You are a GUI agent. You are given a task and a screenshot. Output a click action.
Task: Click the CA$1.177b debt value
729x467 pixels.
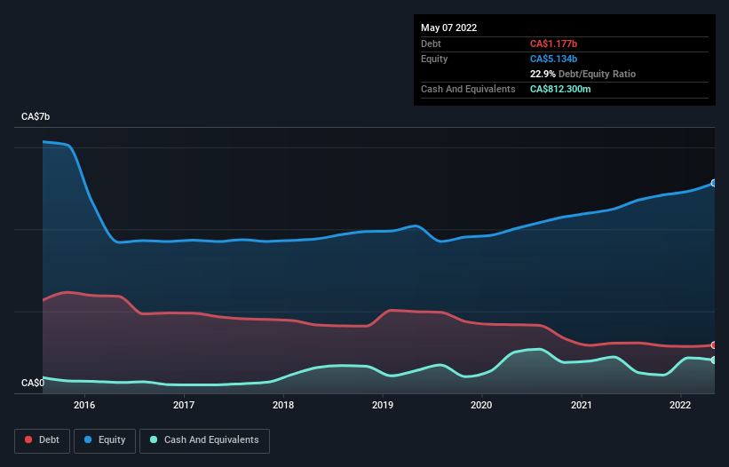[553, 44]
